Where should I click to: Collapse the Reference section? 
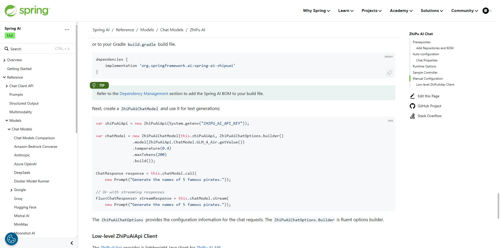point(4,77)
